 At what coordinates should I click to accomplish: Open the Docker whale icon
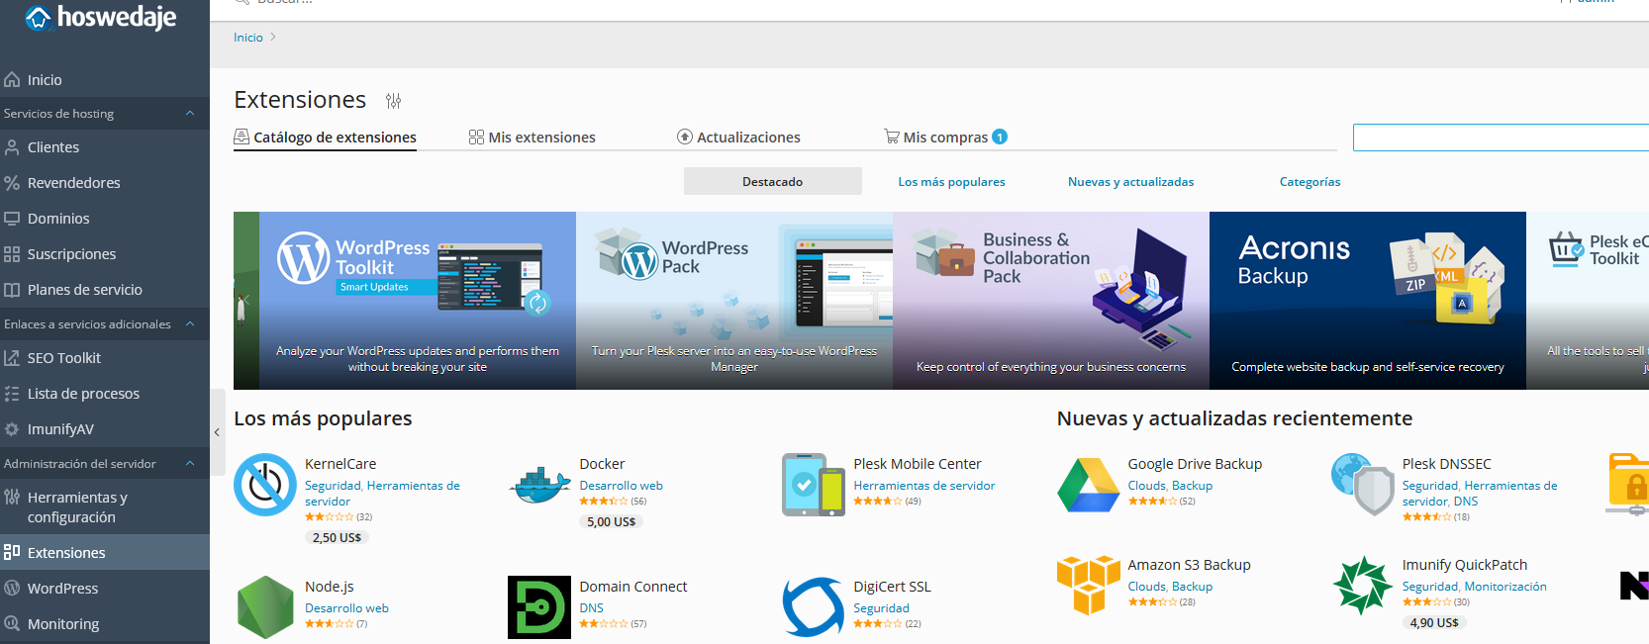click(x=539, y=485)
